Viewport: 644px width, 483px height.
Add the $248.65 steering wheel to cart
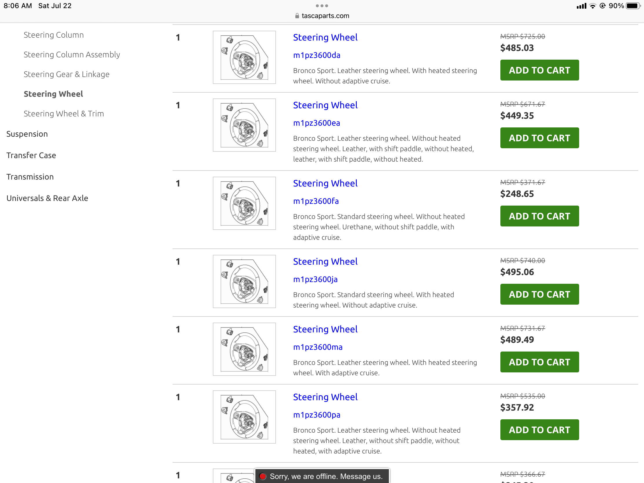click(x=539, y=216)
